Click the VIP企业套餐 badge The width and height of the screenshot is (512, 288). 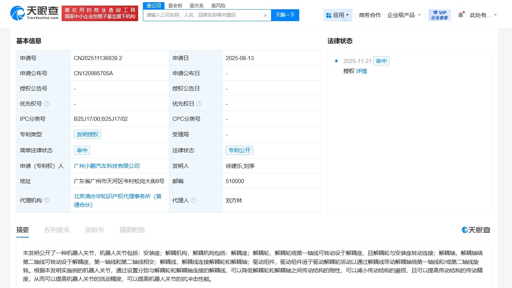pos(440,15)
